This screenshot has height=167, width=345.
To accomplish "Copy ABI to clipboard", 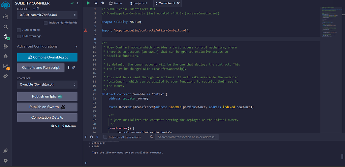I will click(55, 126).
